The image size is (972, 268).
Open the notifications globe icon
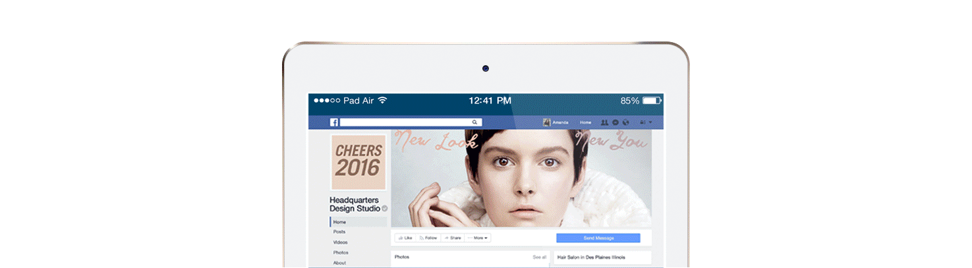[x=625, y=122]
